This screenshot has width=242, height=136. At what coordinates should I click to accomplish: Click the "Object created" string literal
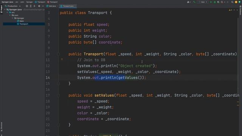tap(135, 66)
